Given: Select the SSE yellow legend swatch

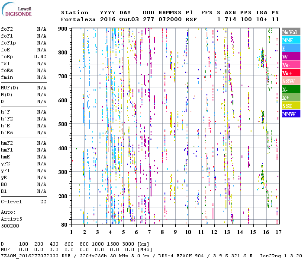Looking at the screenshot, I should [x=291, y=106].
